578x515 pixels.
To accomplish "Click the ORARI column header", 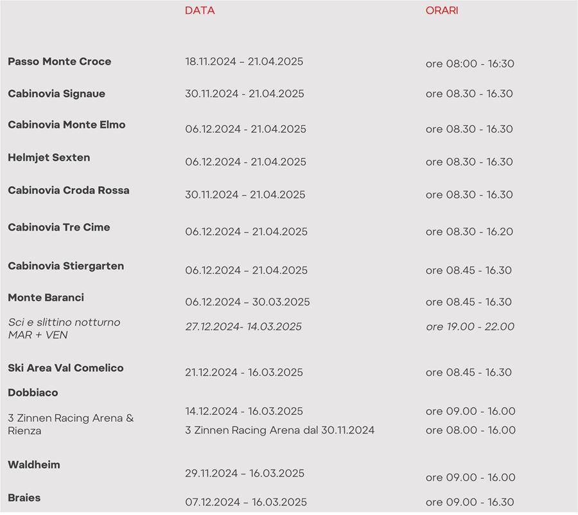I will (442, 10).
